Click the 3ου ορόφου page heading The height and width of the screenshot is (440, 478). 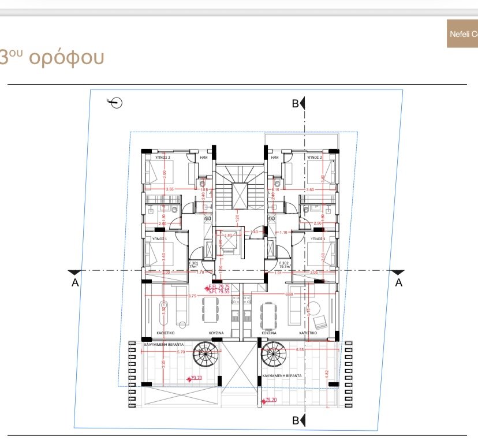pyautogui.click(x=52, y=58)
